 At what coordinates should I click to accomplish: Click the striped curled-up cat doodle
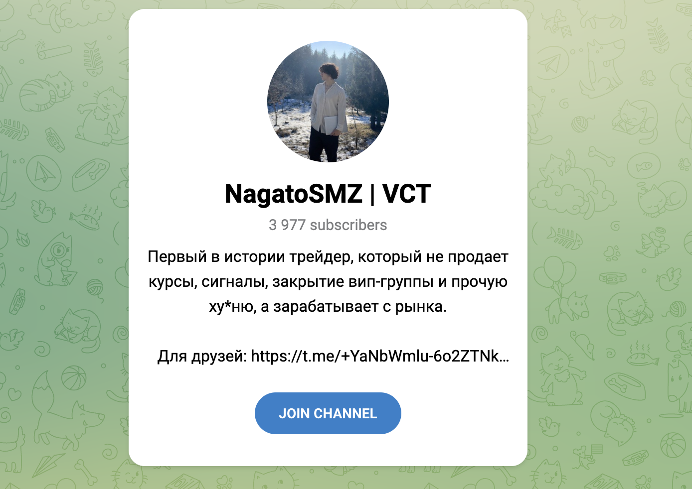46,92
